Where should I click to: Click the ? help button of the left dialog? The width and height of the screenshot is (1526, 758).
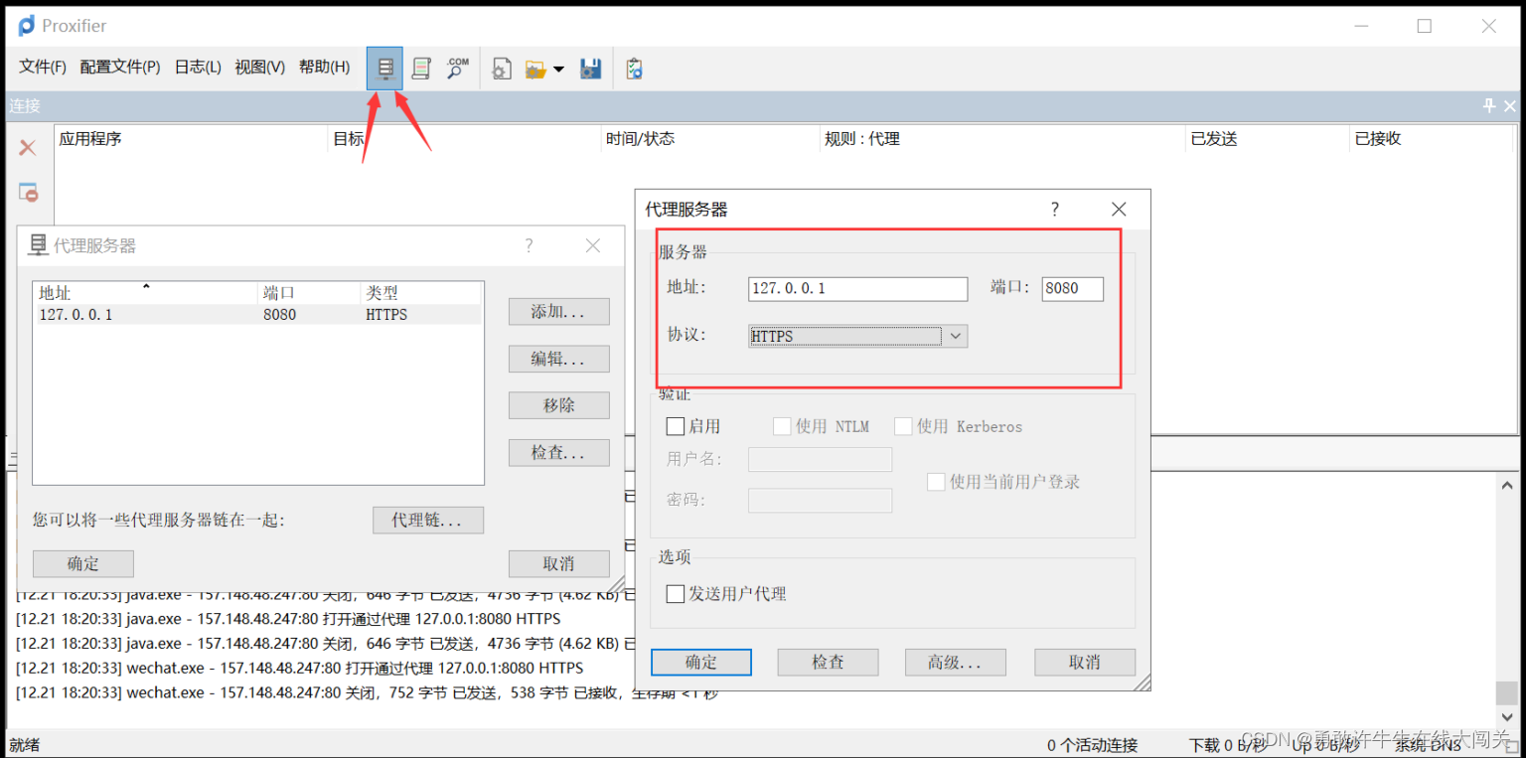(x=529, y=245)
